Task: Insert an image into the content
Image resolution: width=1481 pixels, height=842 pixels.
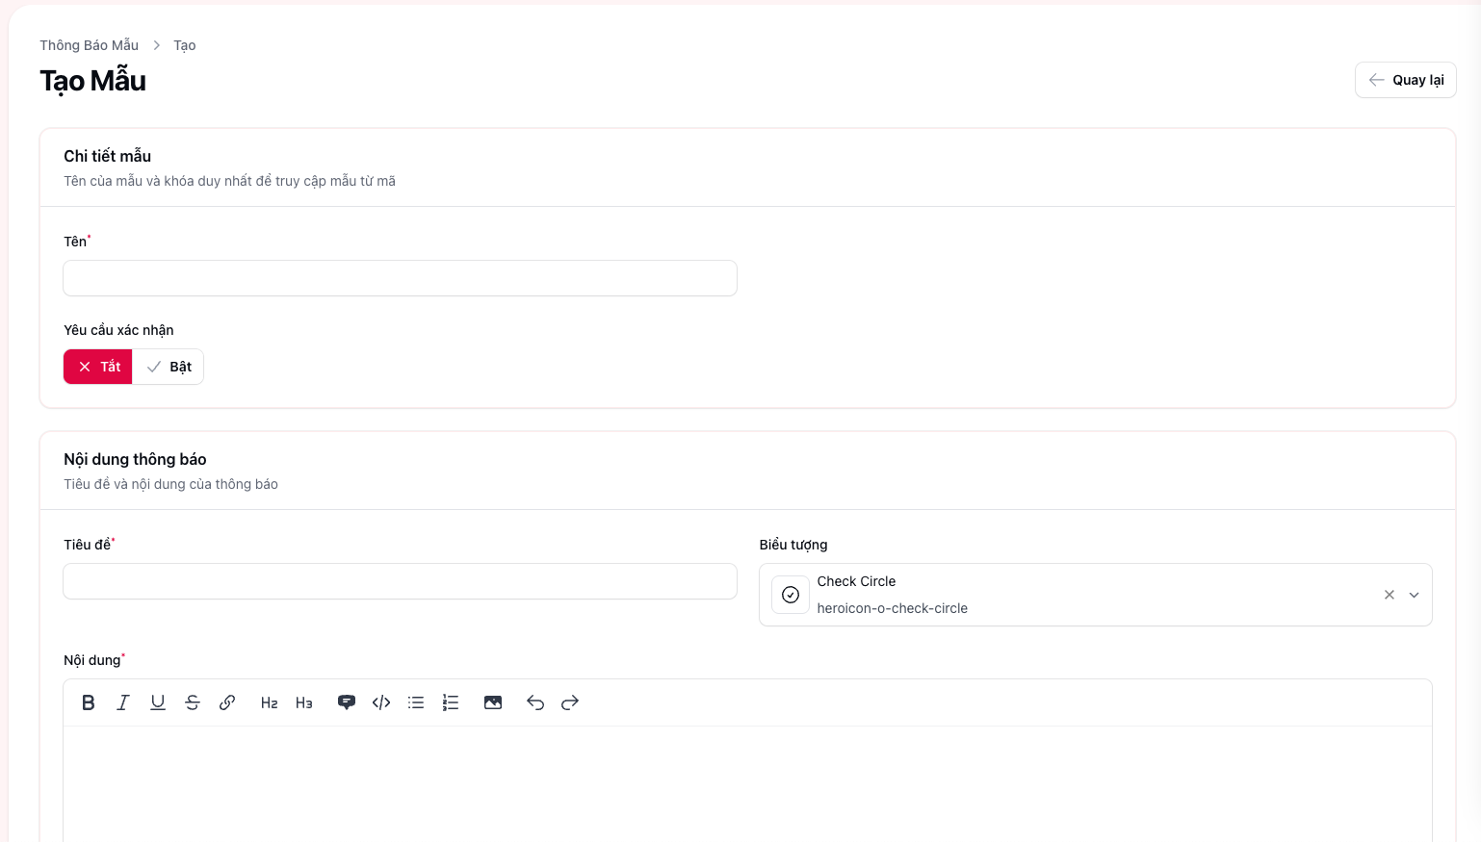Action: (x=493, y=702)
